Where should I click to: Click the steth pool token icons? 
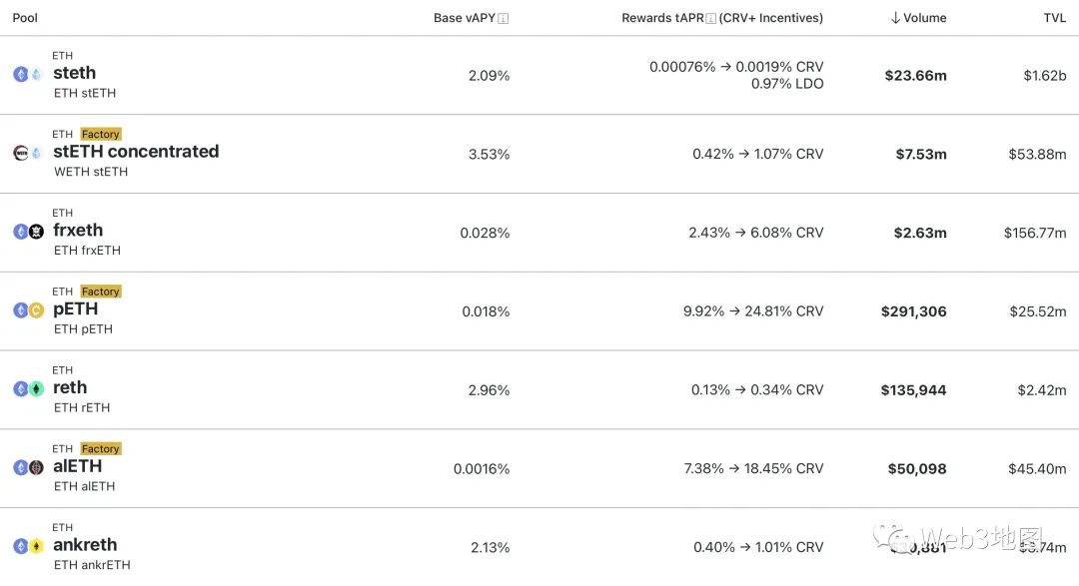(x=28, y=75)
